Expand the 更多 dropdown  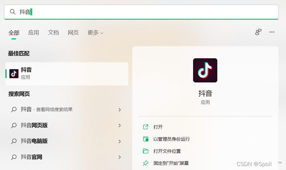pos(96,33)
